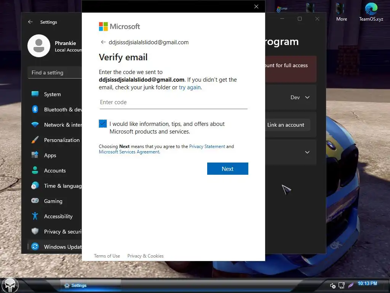Click the Bluetooth icon in Settings sidebar

[35, 109]
